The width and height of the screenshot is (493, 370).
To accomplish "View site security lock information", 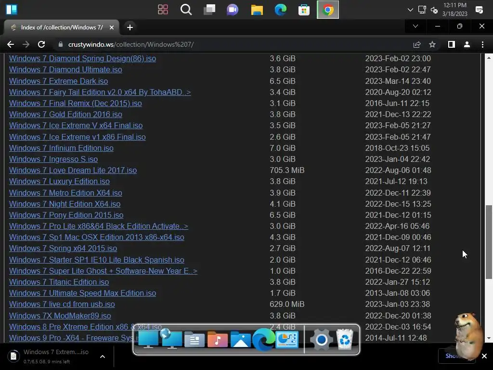I will [x=61, y=44].
